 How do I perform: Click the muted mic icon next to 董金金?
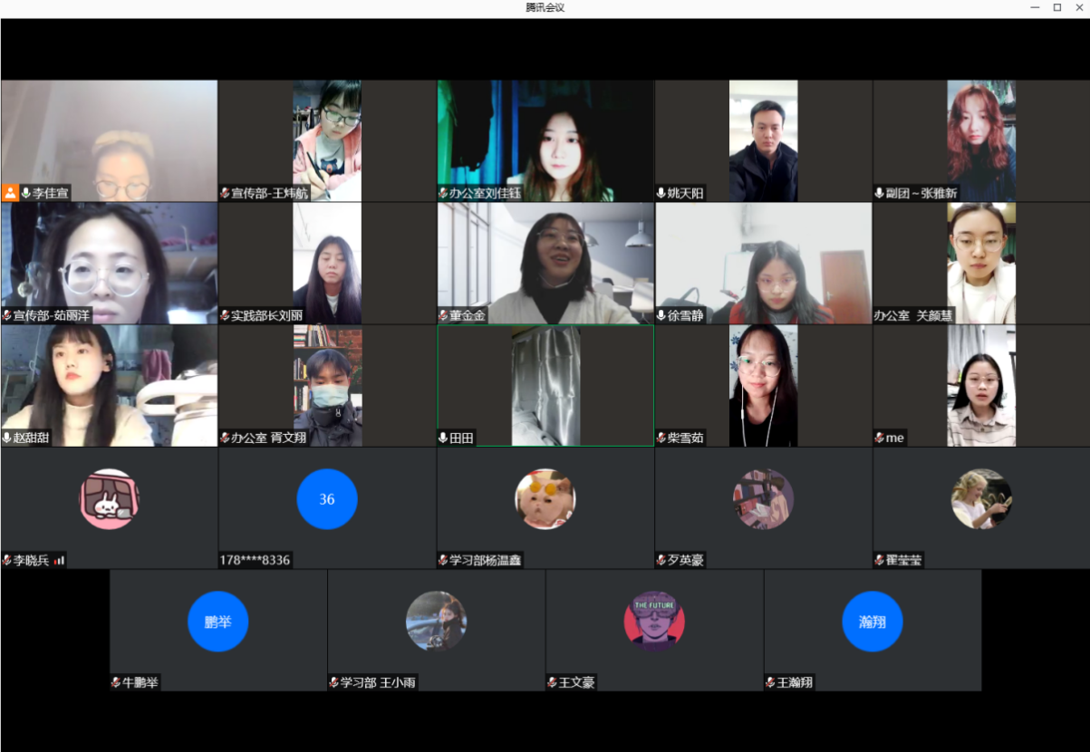tap(443, 315)
